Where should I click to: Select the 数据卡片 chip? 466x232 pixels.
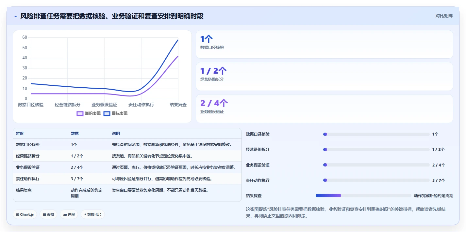point(93,214)
